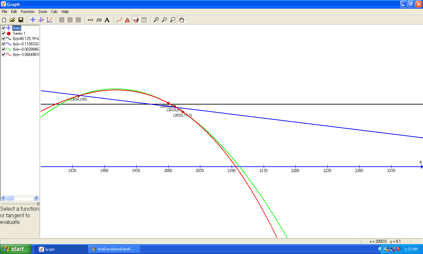Select the Axes item in list
This screenshot has height=254, width=423.
click(17, 28)
